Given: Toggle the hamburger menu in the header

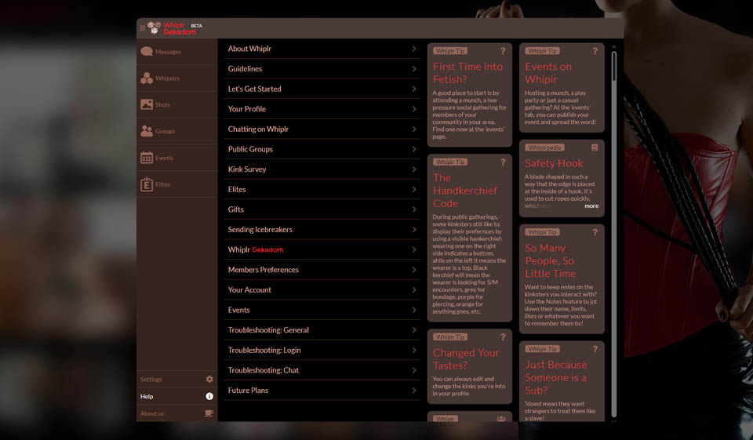Looking at the screenshot, I should click(x=142, y=28).
